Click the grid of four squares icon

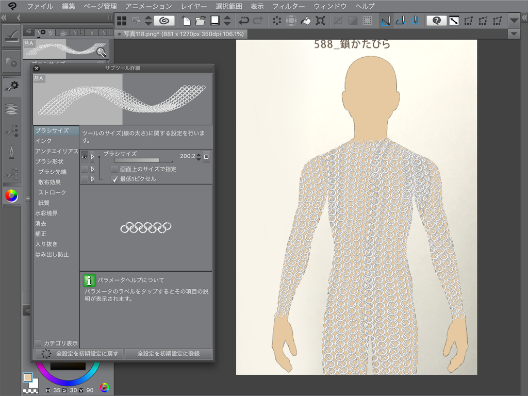pos(122,21)
